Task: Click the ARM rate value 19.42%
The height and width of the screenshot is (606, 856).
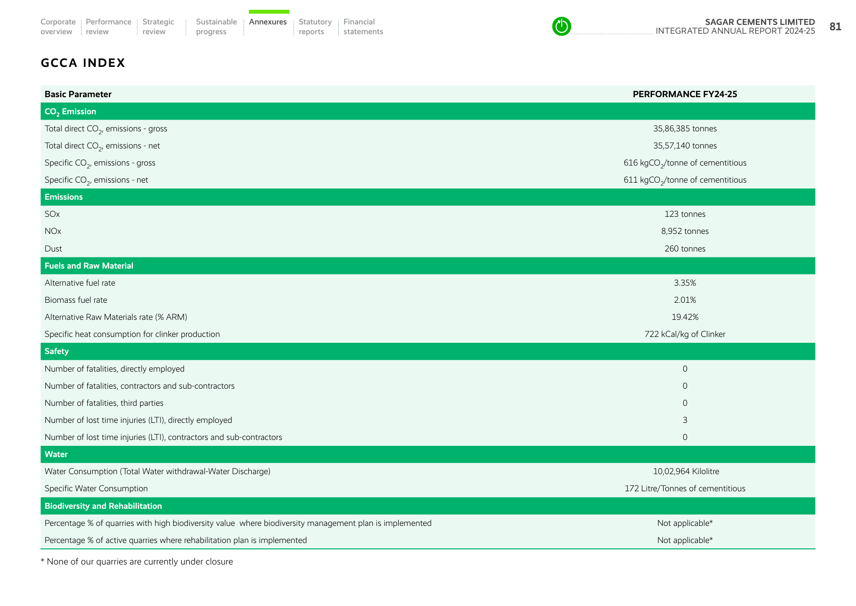Action: (x=685, y=317)
